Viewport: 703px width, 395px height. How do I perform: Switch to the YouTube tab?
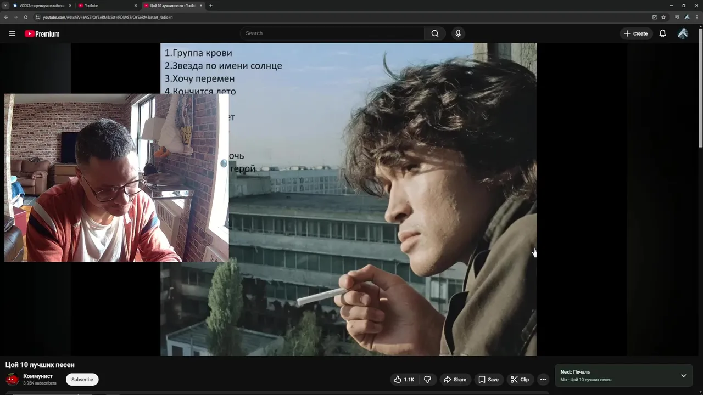pyautogui.click(x=107, y=5)
